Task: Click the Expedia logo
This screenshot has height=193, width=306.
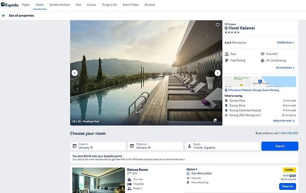Action: (9, 5)
